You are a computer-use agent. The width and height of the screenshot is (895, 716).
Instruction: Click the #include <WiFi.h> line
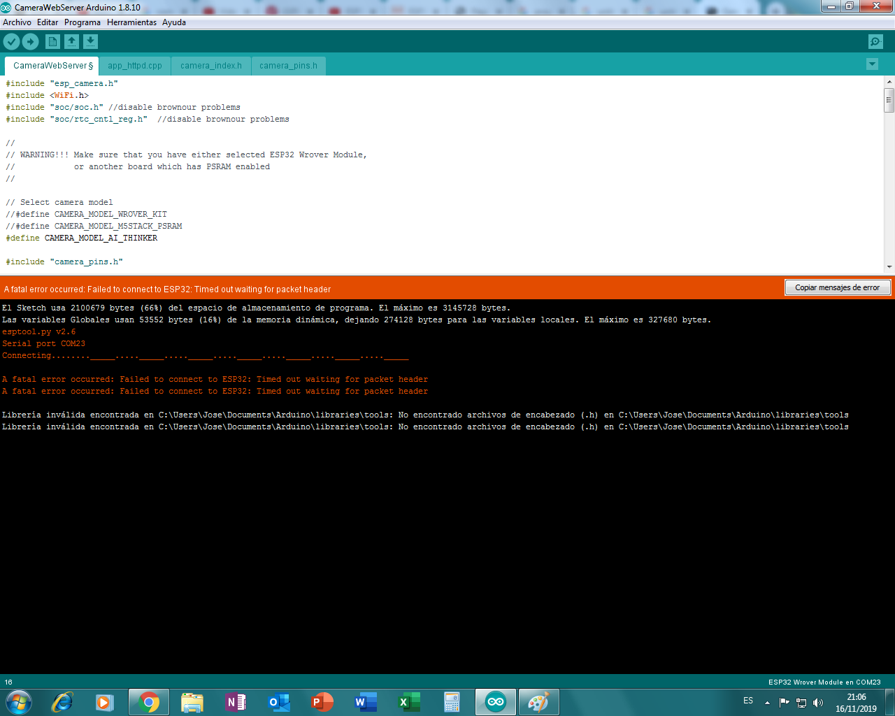pos(48,96)
